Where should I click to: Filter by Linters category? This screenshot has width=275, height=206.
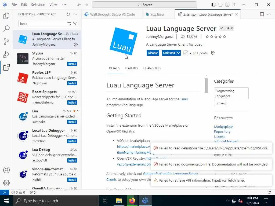click(x=220, y=103)
